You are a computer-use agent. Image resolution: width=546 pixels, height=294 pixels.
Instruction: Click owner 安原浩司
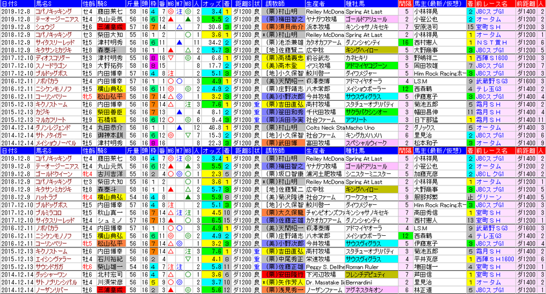tap(425, 27)
